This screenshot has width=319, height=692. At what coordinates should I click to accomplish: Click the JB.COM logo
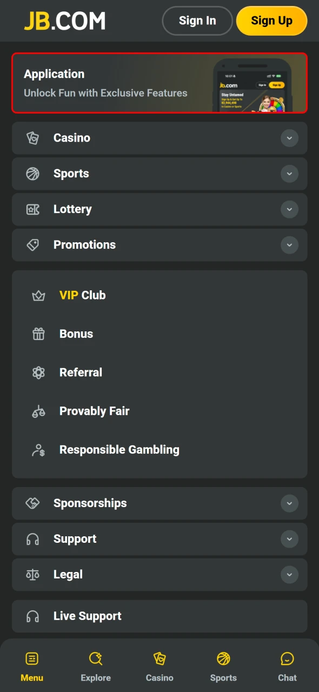tap(65, 21)
